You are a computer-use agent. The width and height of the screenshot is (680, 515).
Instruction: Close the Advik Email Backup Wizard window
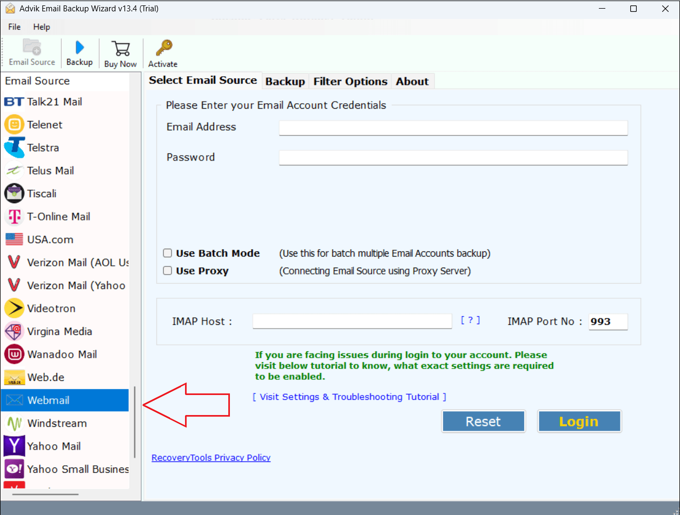tap(665, 9)
